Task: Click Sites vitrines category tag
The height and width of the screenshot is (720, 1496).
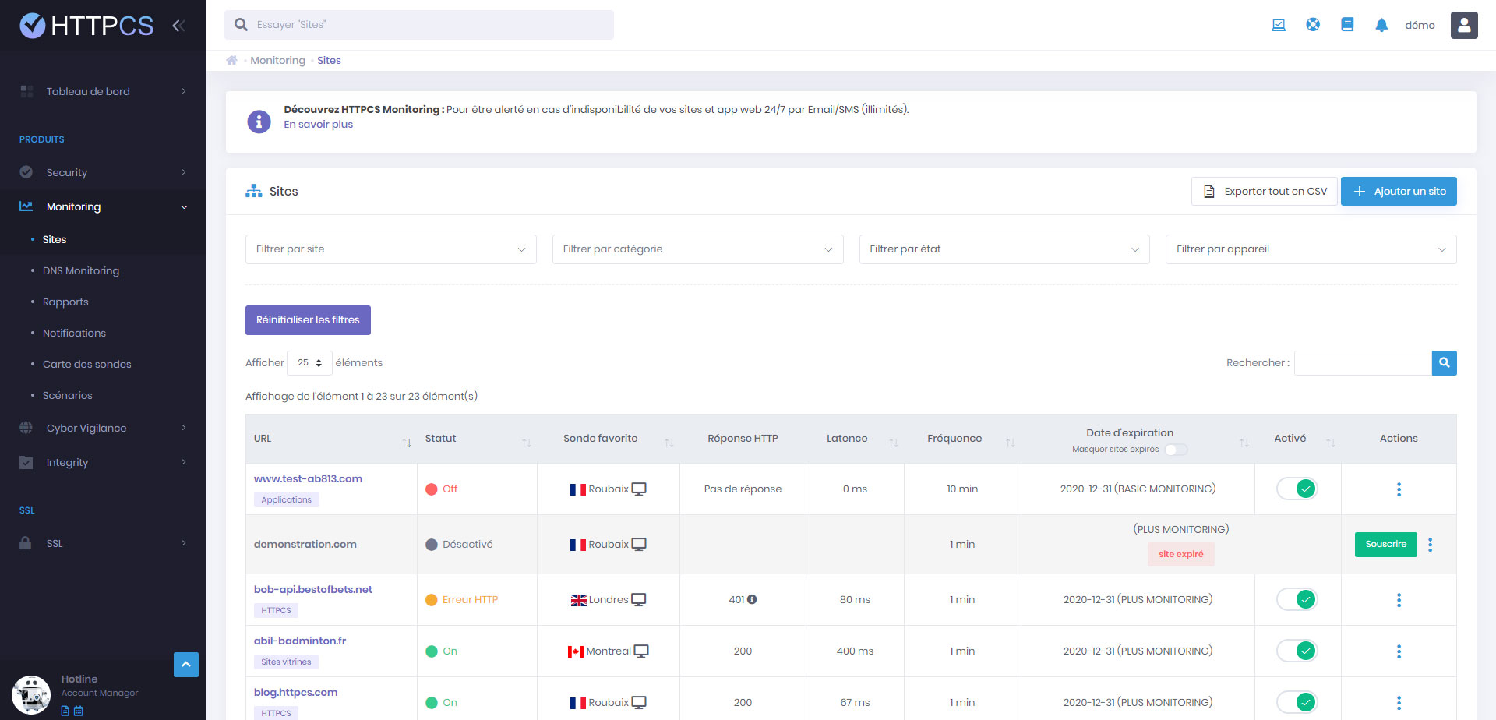Action: (286, 662)
